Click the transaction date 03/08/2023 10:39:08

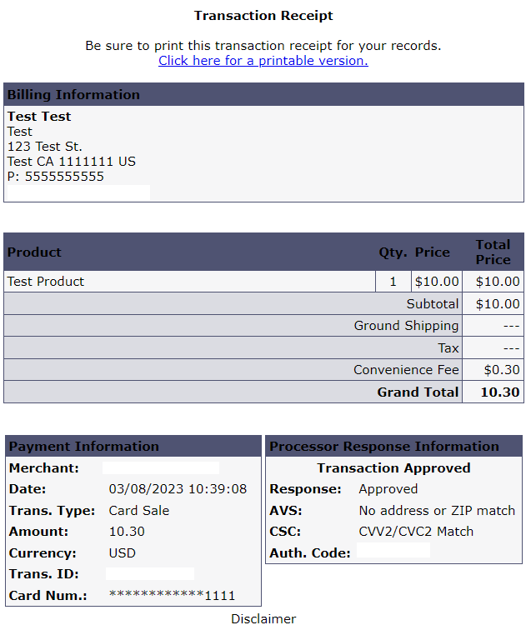(178, 489)
